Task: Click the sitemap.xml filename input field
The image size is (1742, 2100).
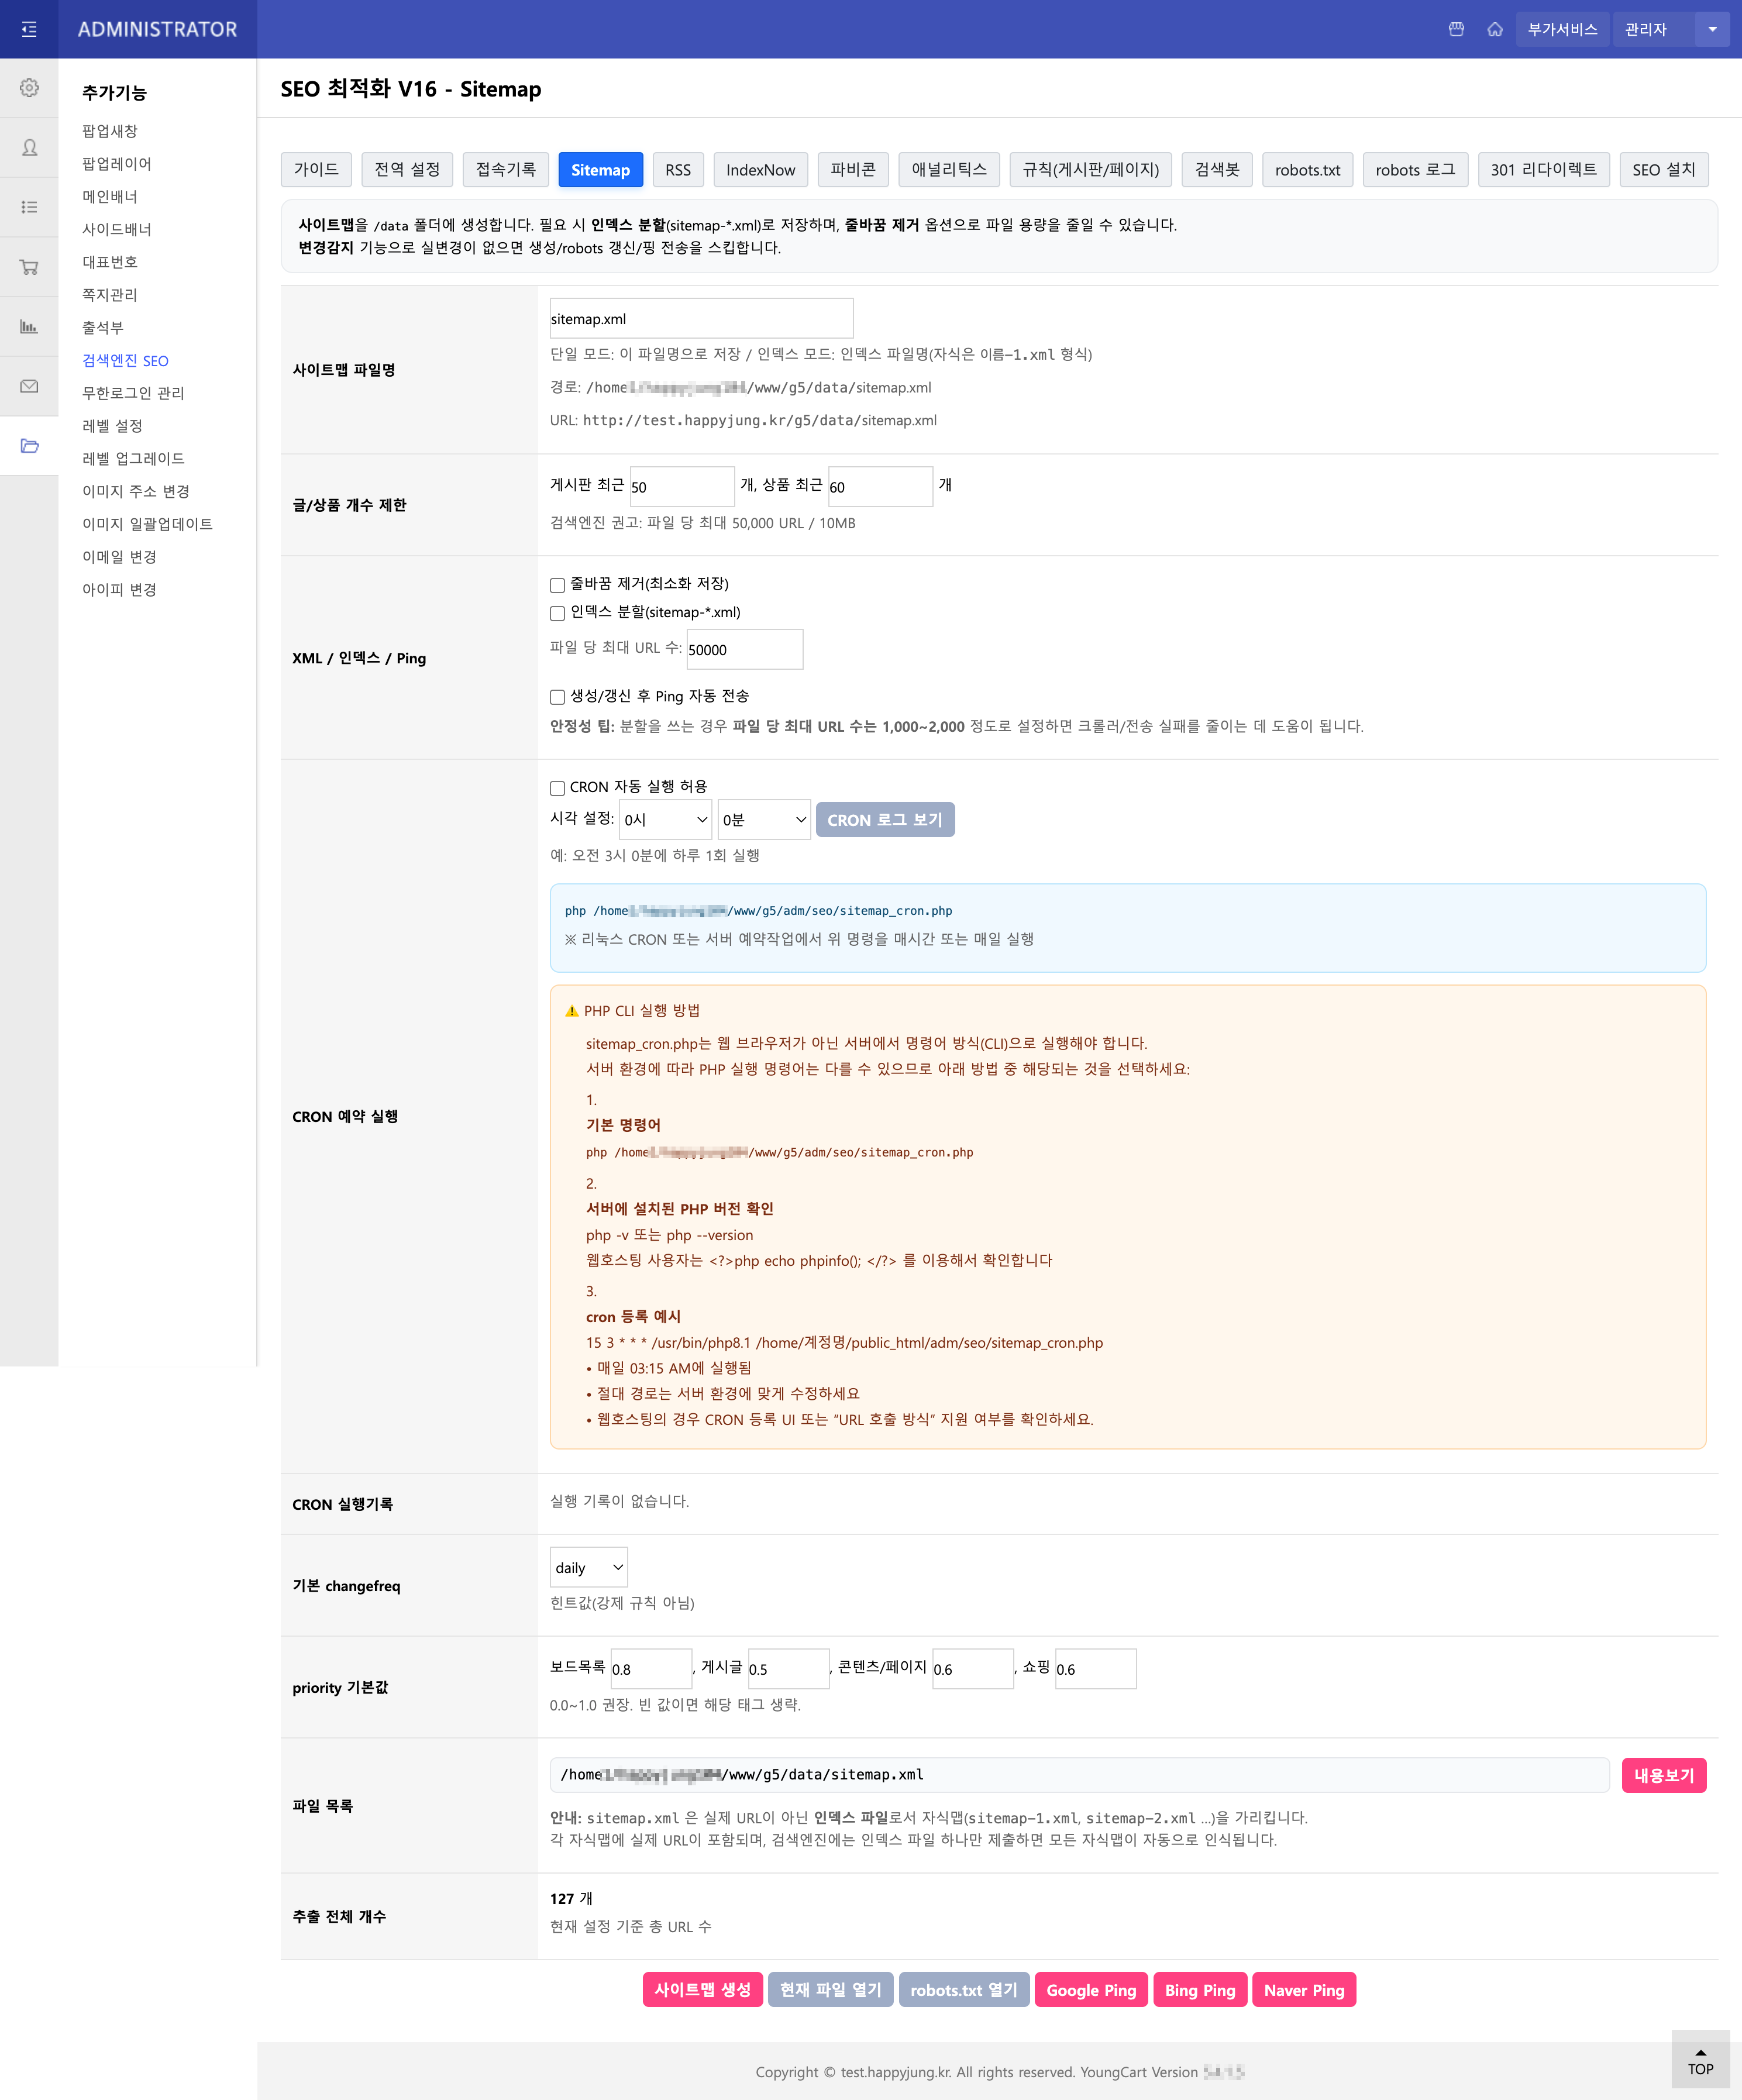Action: coord(700,319)
